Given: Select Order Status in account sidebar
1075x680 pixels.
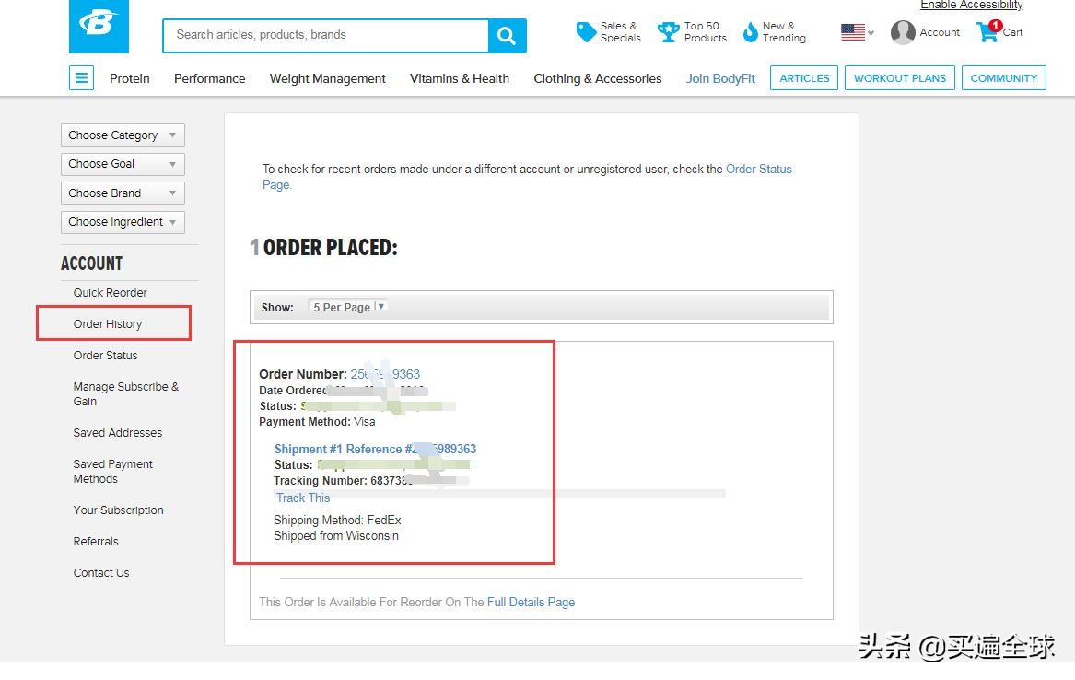Looking at the screenshot, I should [x=106, y=355].
